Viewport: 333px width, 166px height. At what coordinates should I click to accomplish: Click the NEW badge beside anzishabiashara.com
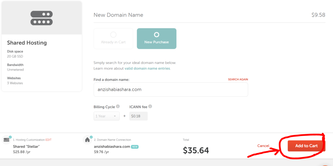click(135, 147)
